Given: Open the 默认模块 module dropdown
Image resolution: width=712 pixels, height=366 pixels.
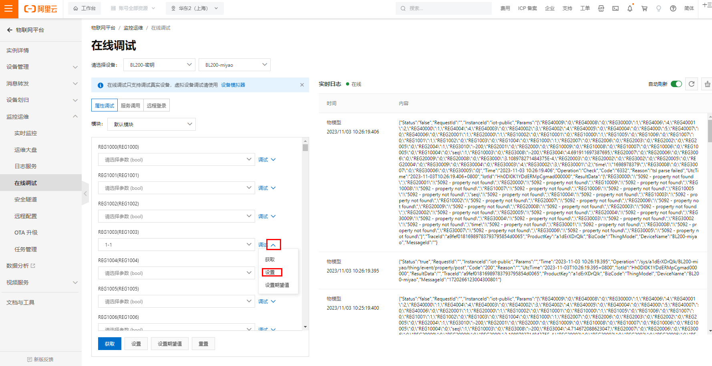Looking at the screenshot, I should (151, 124).
